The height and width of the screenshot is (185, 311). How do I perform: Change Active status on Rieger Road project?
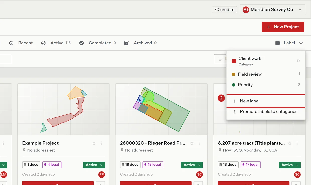192,165
